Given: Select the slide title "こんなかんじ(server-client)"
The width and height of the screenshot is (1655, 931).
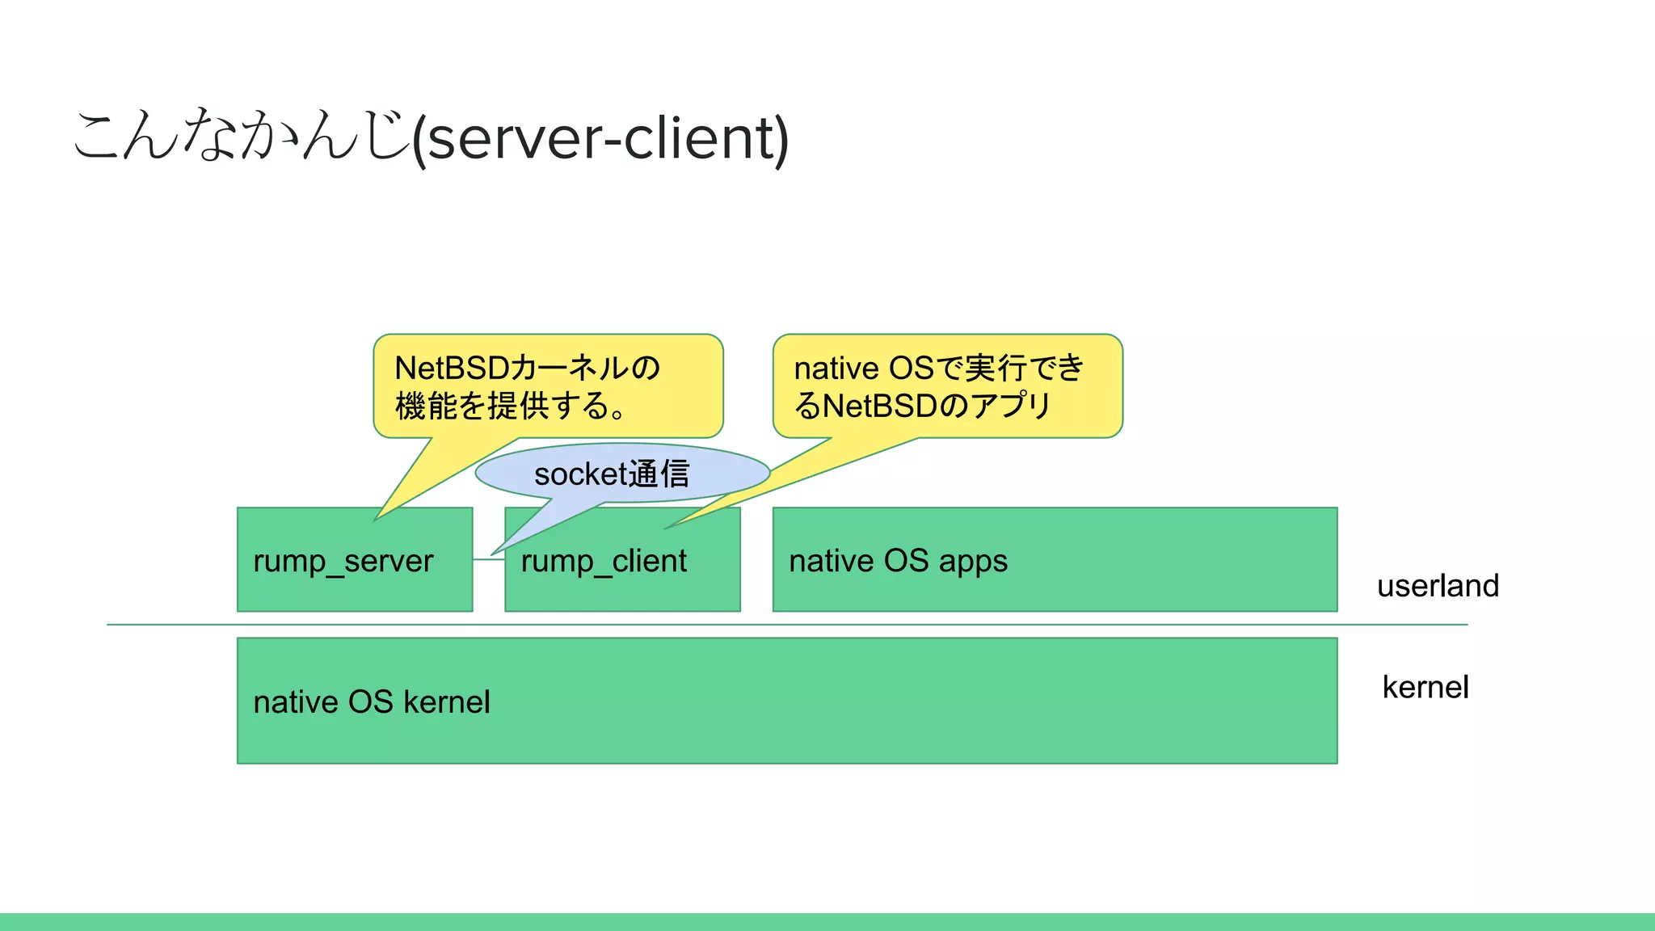Looking at the screenshot, I should (x=432, y=137).
